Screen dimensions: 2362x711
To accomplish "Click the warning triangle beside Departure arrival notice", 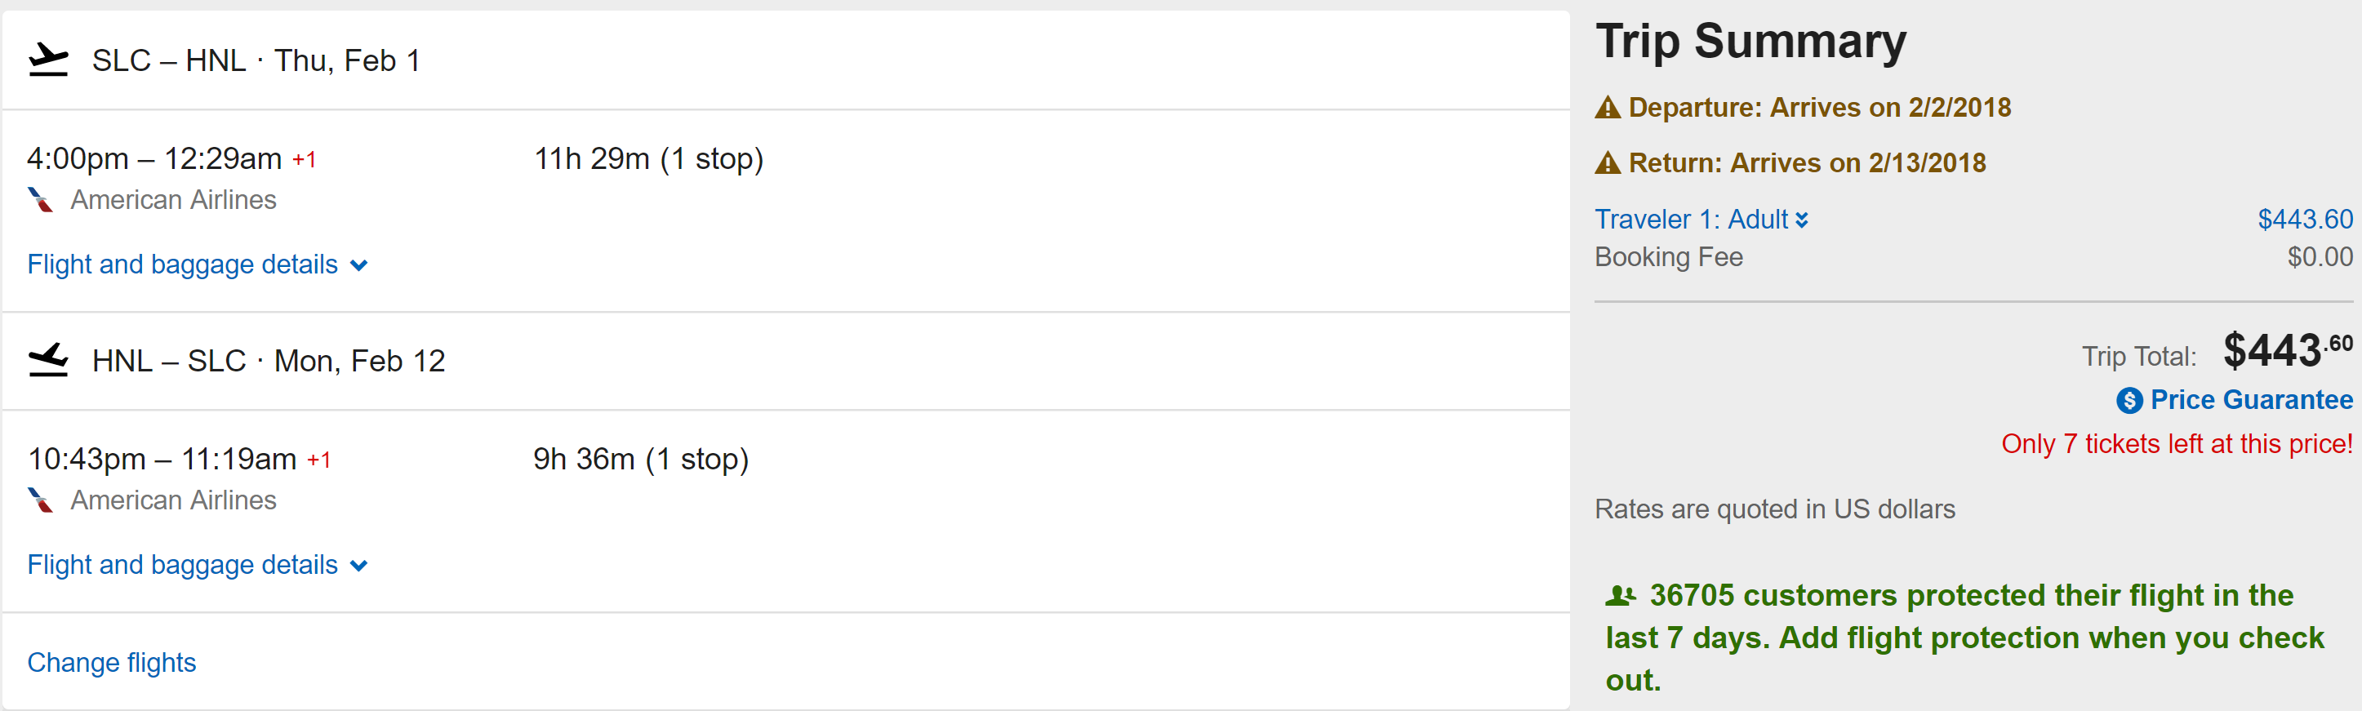I will [1608, 108].
